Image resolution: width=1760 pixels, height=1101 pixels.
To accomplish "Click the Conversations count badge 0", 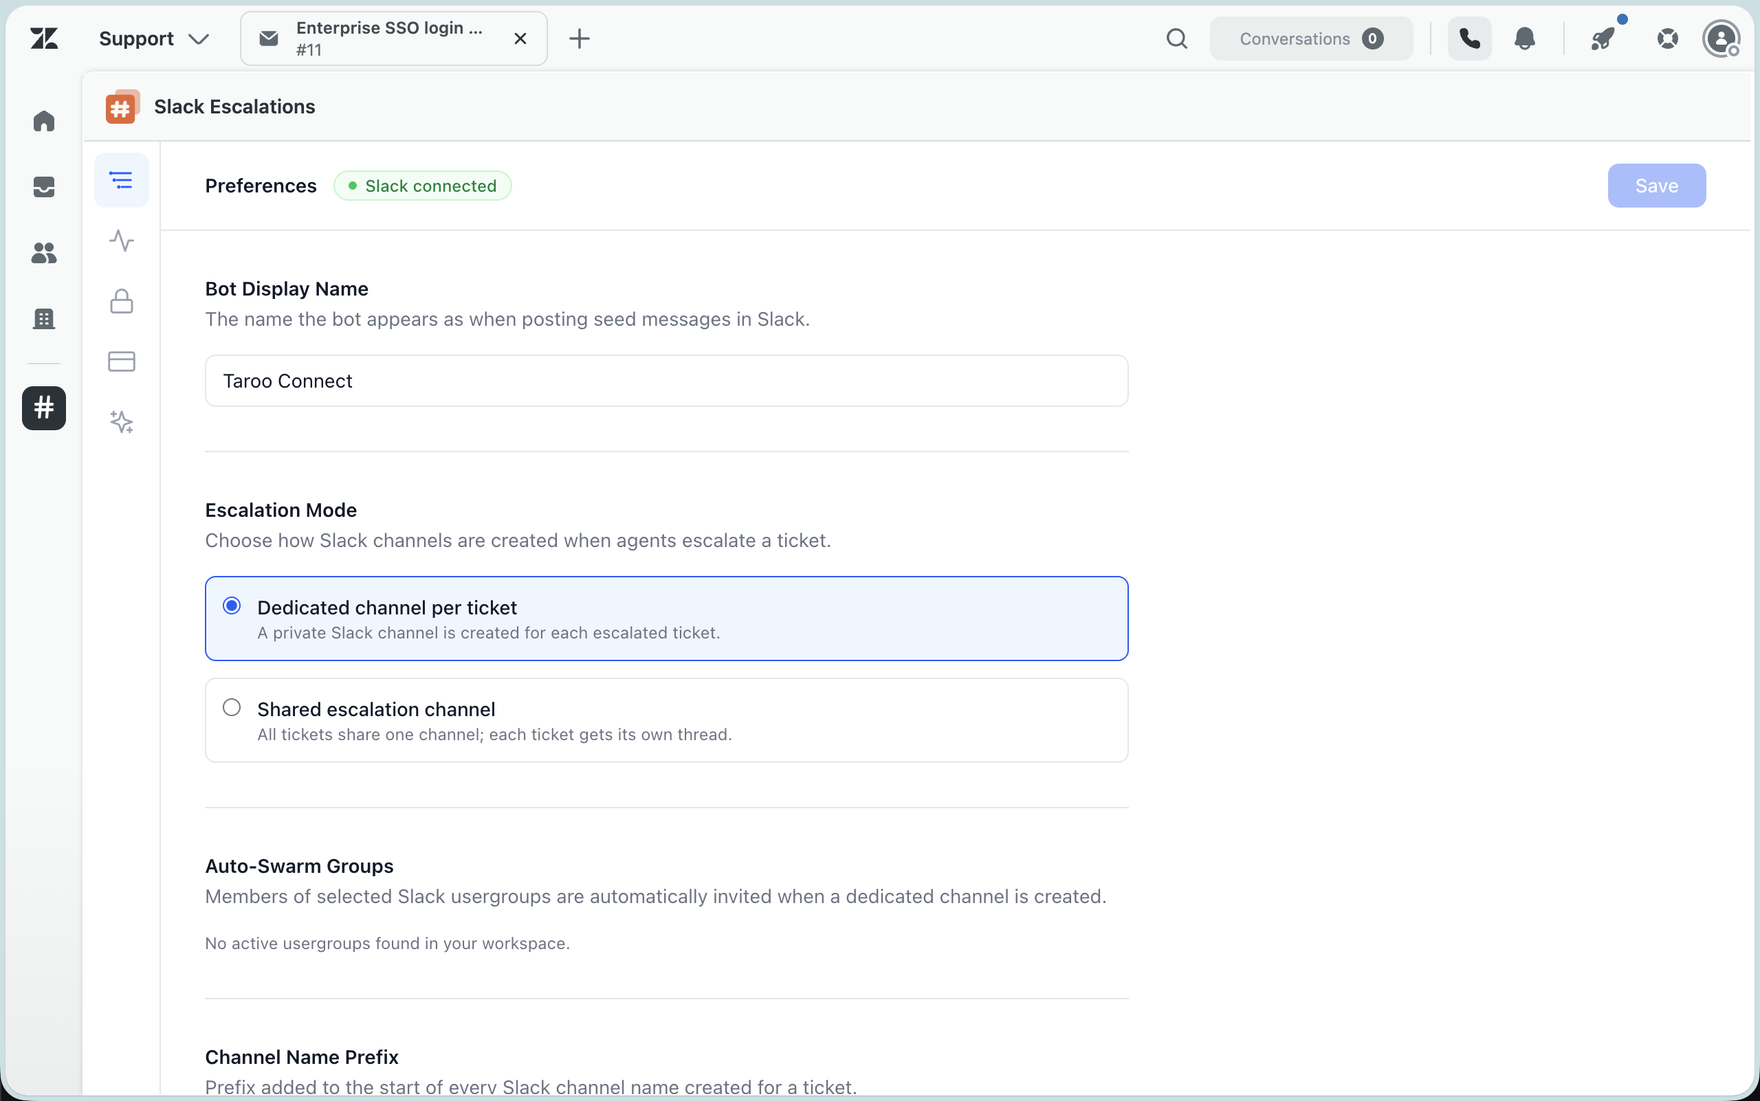I will (x=1372, y=38).
